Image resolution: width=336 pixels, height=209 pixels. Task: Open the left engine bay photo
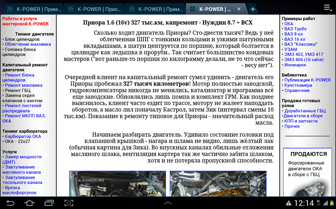click(x=118, y=184)
